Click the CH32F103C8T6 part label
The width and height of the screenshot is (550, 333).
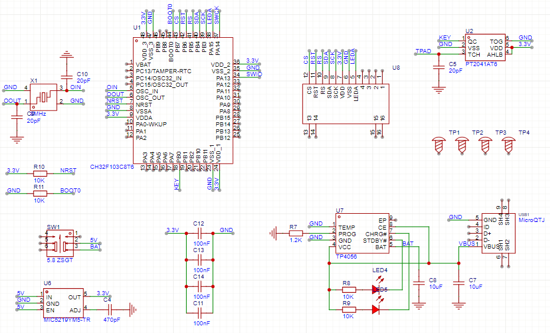[x=112, y=167]
